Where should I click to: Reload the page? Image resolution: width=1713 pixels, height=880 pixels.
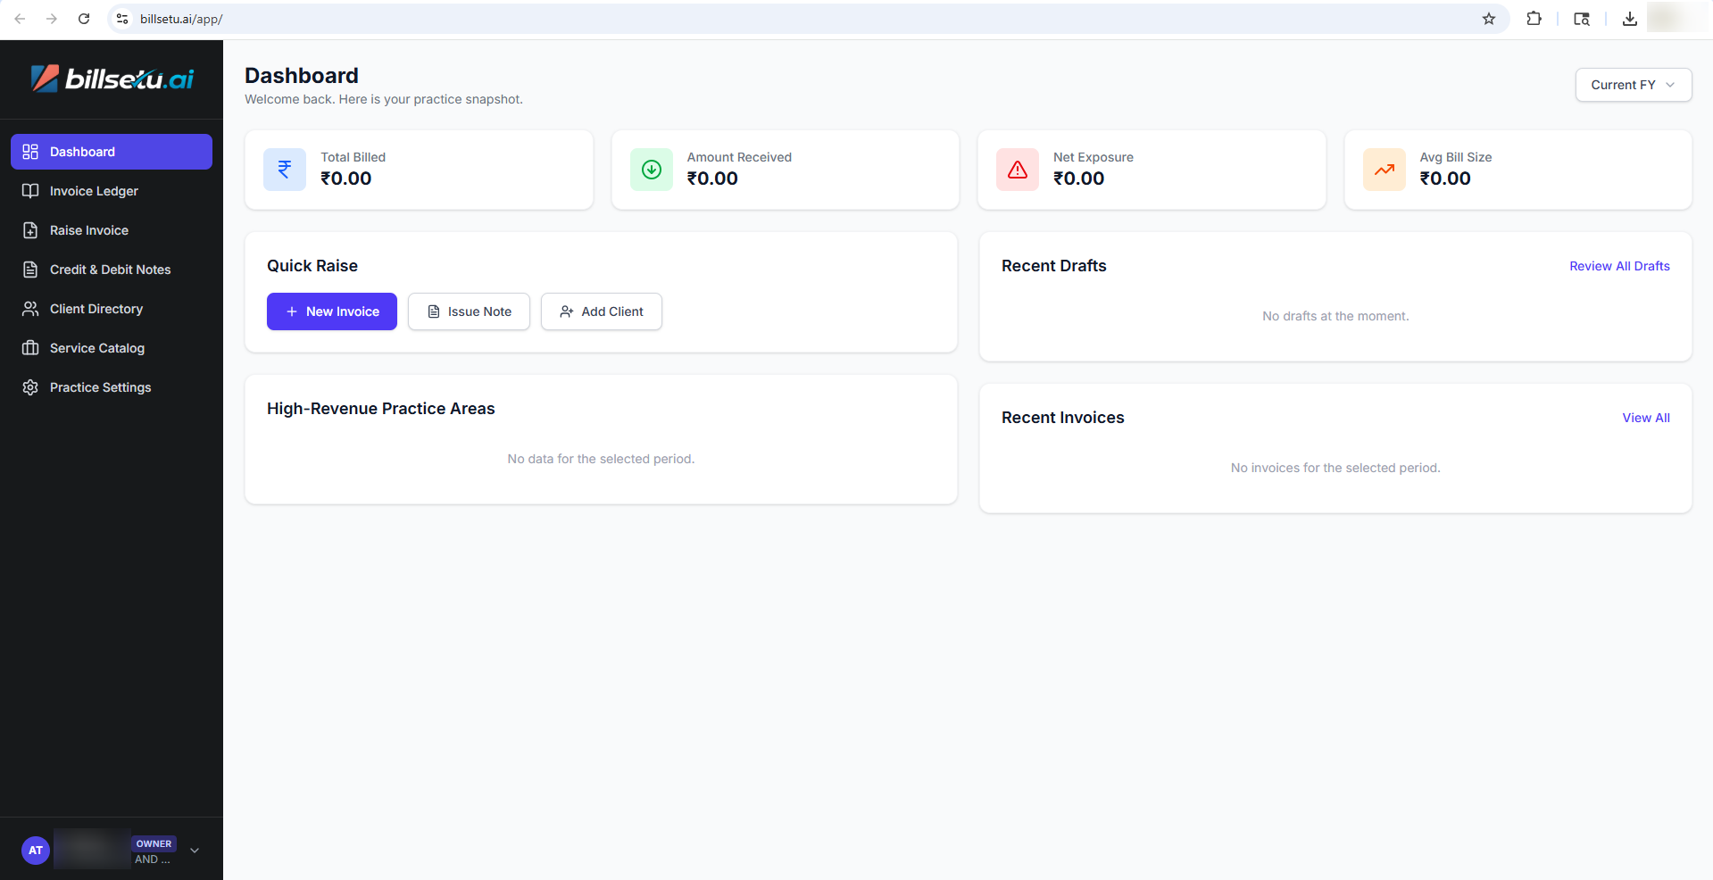click(x=84, y=19)
